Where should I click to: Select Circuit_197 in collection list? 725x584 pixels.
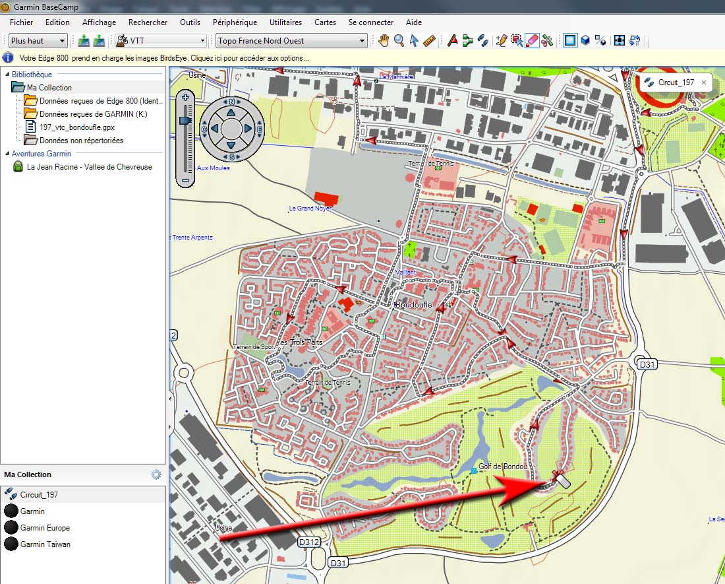39,495
